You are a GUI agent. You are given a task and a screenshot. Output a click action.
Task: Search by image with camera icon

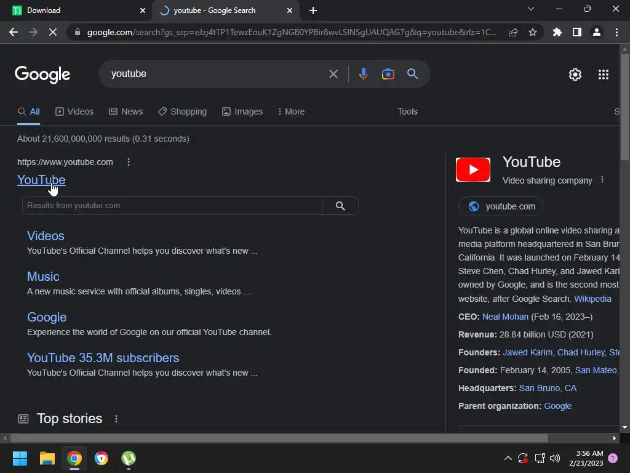point(388,74)
